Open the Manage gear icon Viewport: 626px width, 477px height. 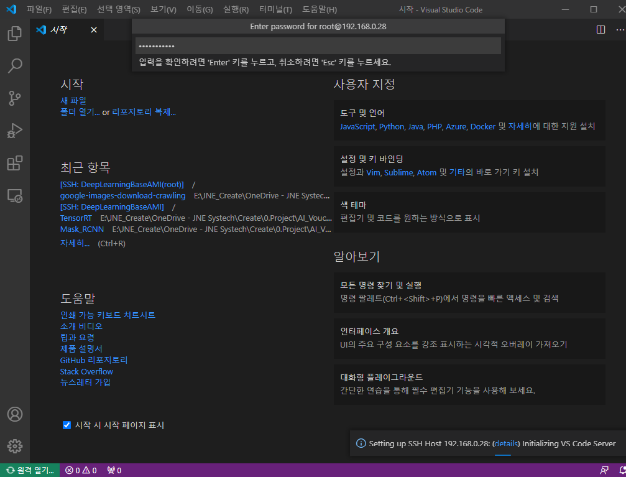point(15,447)
